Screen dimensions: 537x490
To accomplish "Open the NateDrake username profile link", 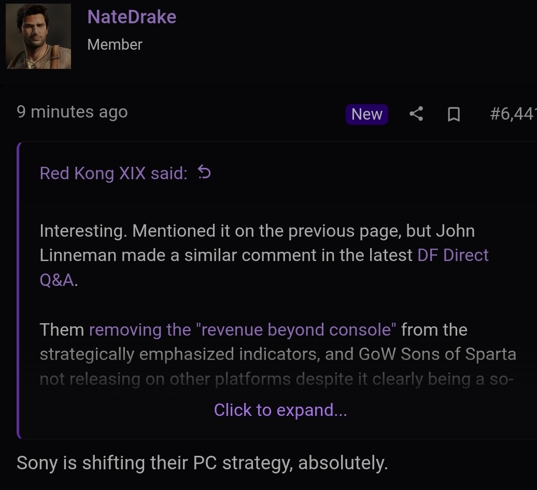I will point(132,17).
